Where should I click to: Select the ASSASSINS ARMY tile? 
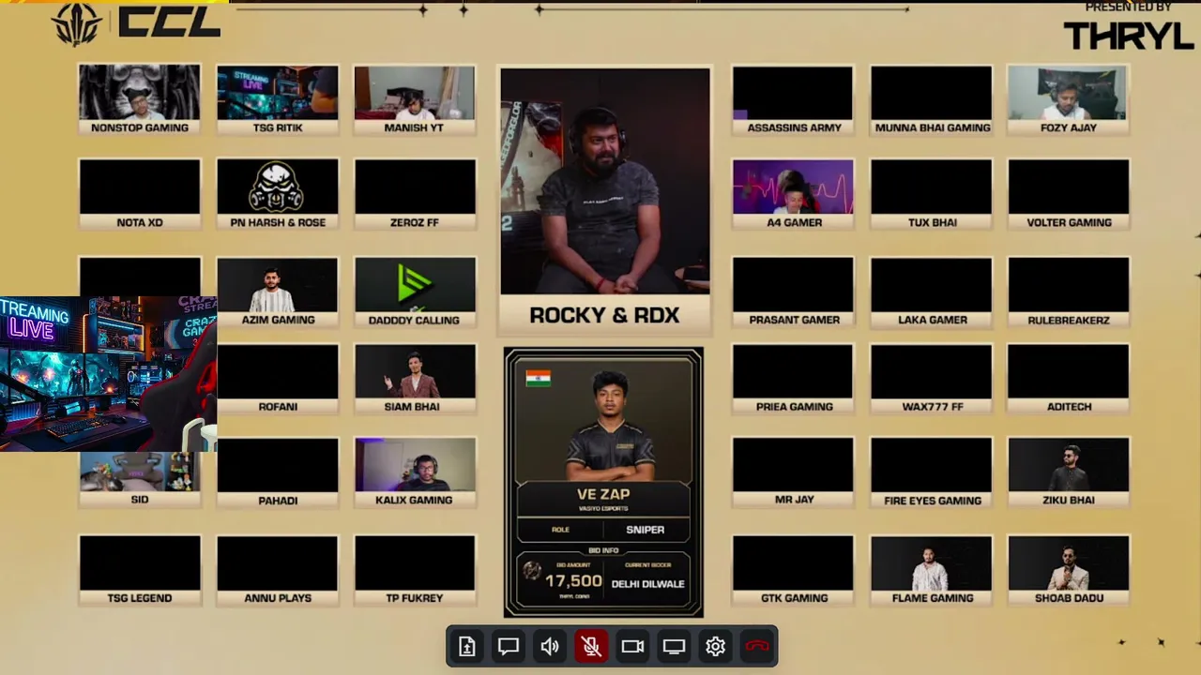793,99
